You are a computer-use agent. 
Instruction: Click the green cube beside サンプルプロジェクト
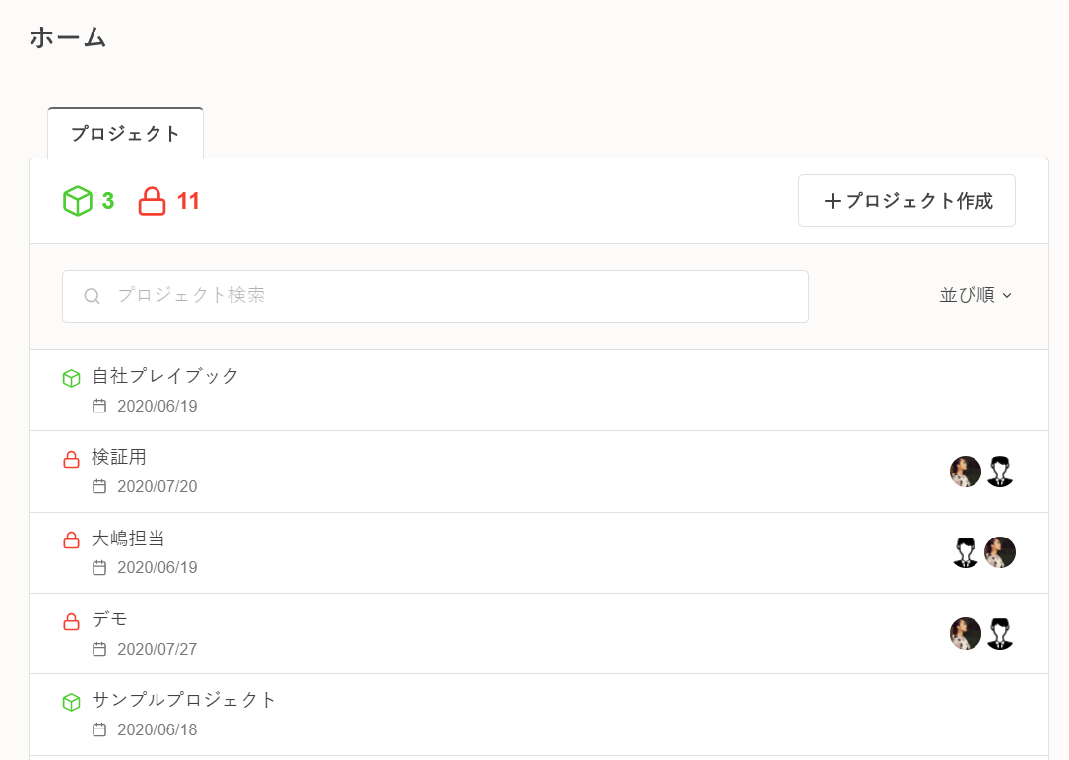coord(71,702)
